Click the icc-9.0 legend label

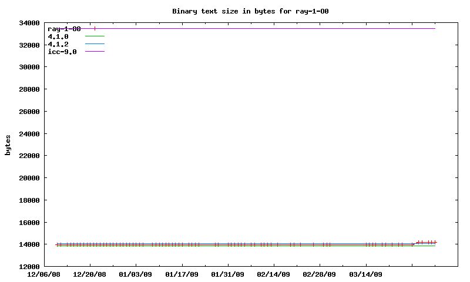(62, 52)
